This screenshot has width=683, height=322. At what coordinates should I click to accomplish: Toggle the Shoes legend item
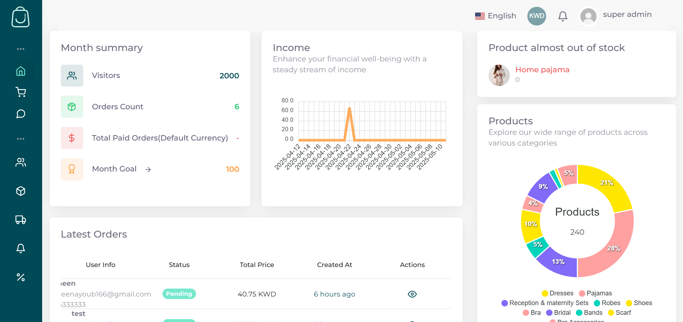pyautogui.click(x=639, y=303)
